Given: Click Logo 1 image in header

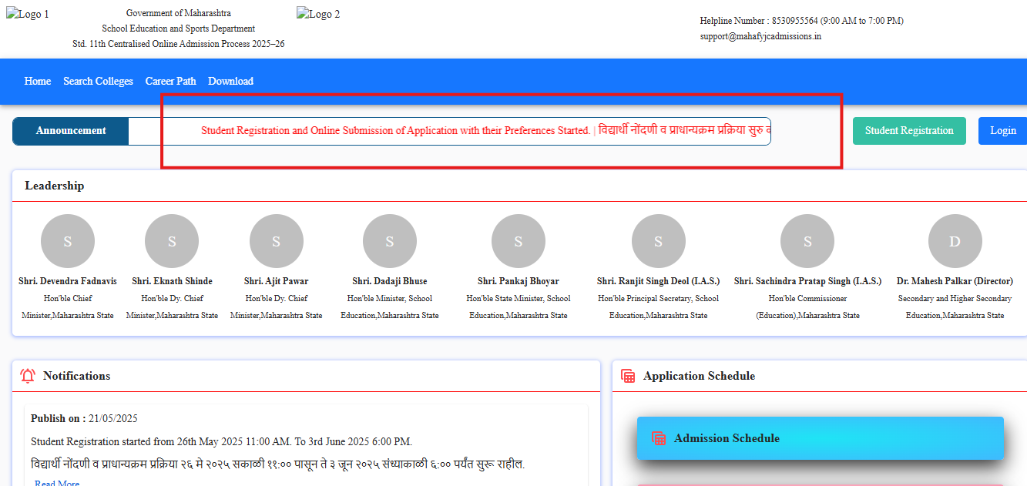Looking at the screenshot, I should [28, 15].
